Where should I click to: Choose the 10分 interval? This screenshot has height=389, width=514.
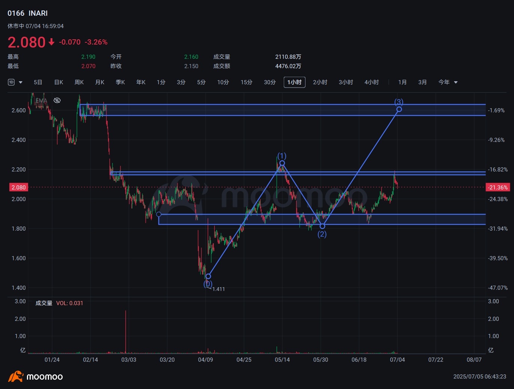click(223, 82)
